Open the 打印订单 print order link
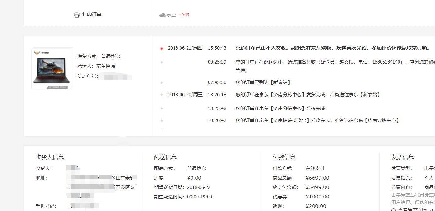The height and width of the screenshot is (211, 435). [x=92, y=14]
